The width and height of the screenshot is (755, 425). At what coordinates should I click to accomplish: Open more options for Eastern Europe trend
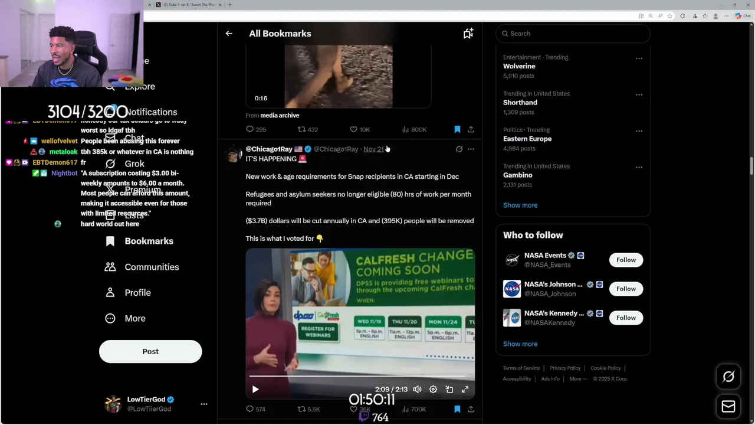[x=639, y=131]
